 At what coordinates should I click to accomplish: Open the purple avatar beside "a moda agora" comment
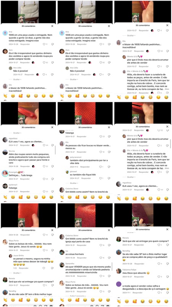click(119, 284)
